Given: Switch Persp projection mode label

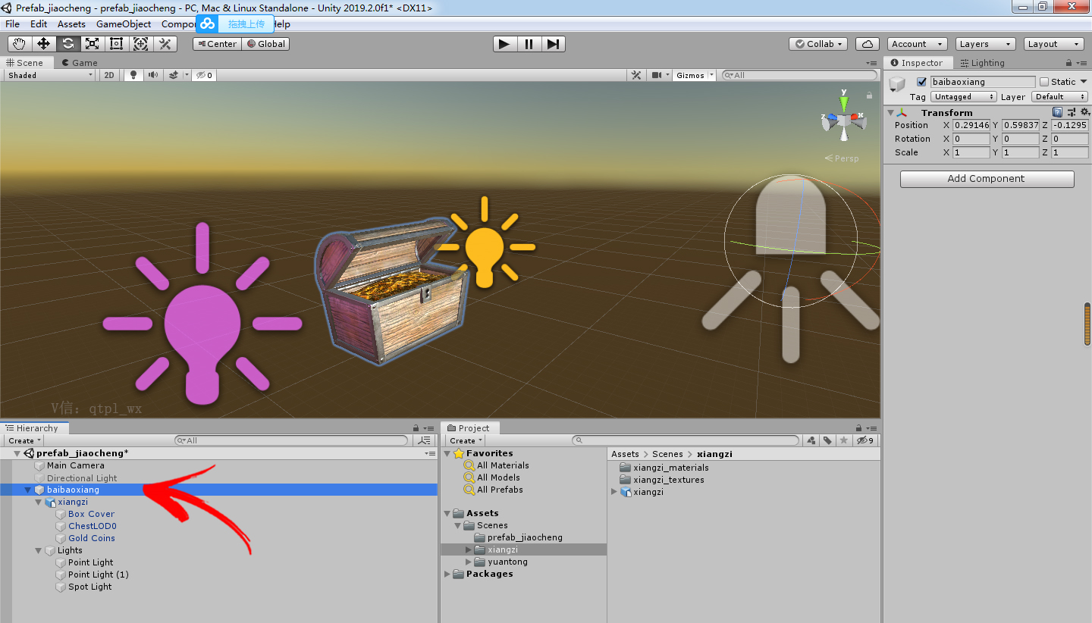Looking at the screenshot, I should [x=842, y=158].
